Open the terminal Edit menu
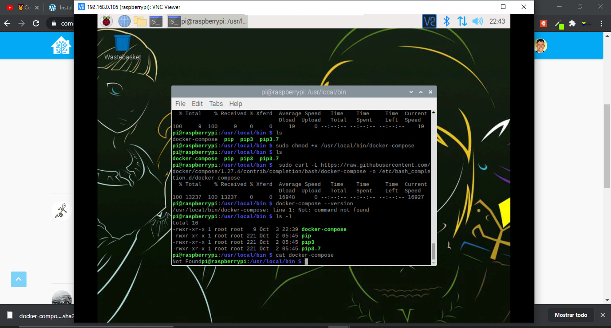 click(x=197, y=104)
